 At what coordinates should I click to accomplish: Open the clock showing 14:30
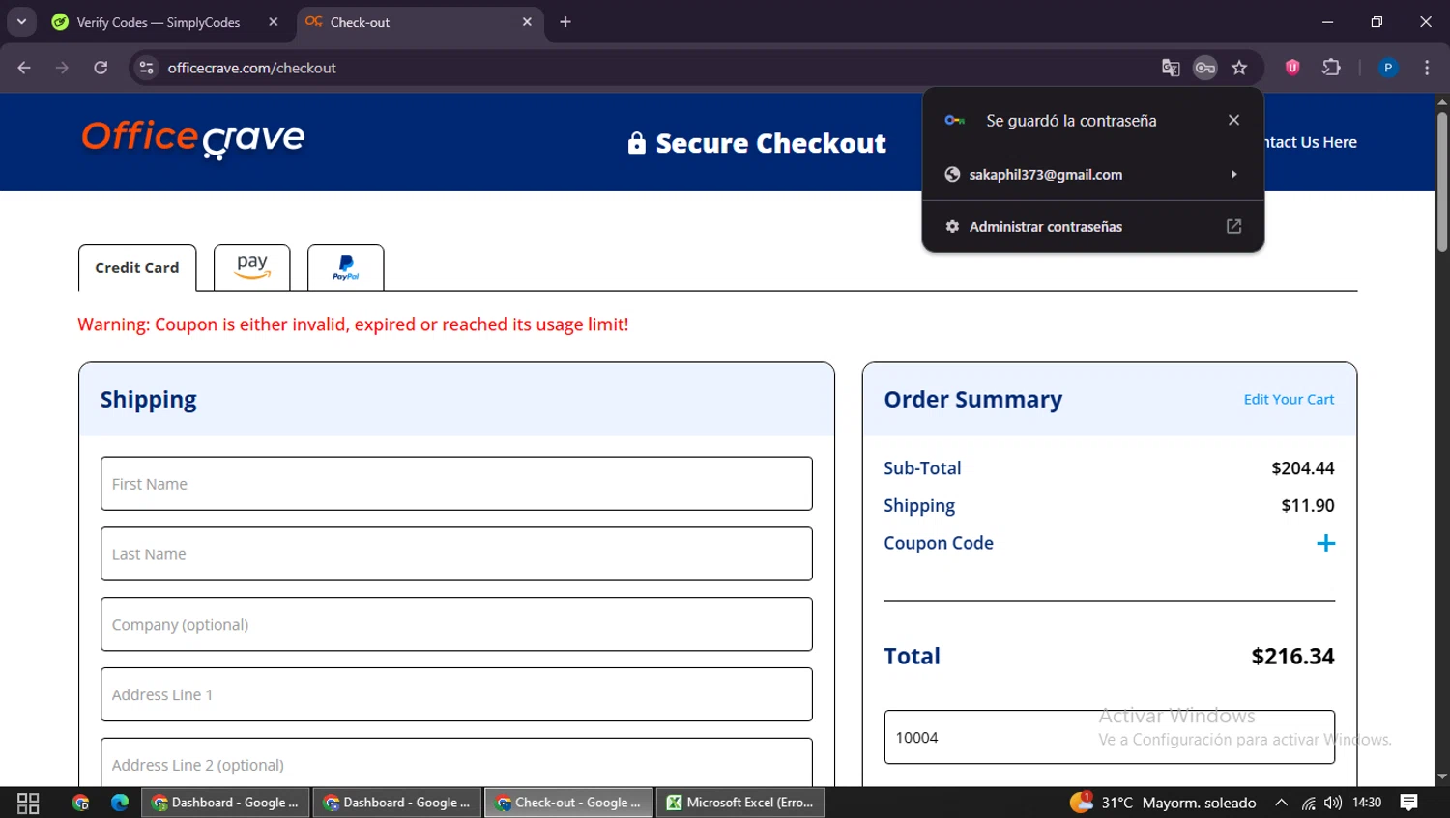tap(1367, 803)
